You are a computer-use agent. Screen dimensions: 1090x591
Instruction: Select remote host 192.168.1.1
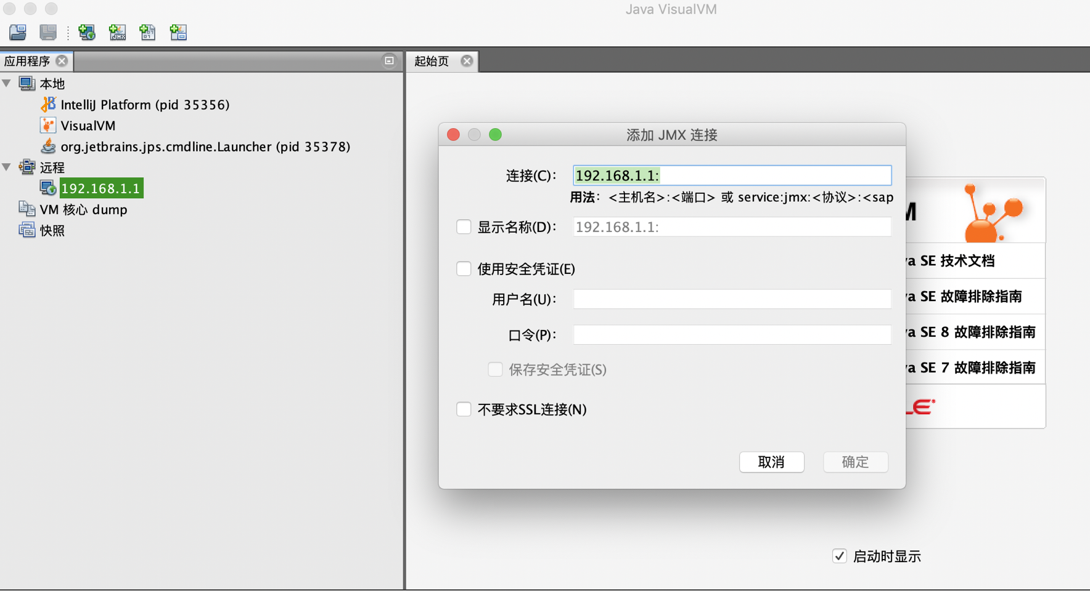101,188
